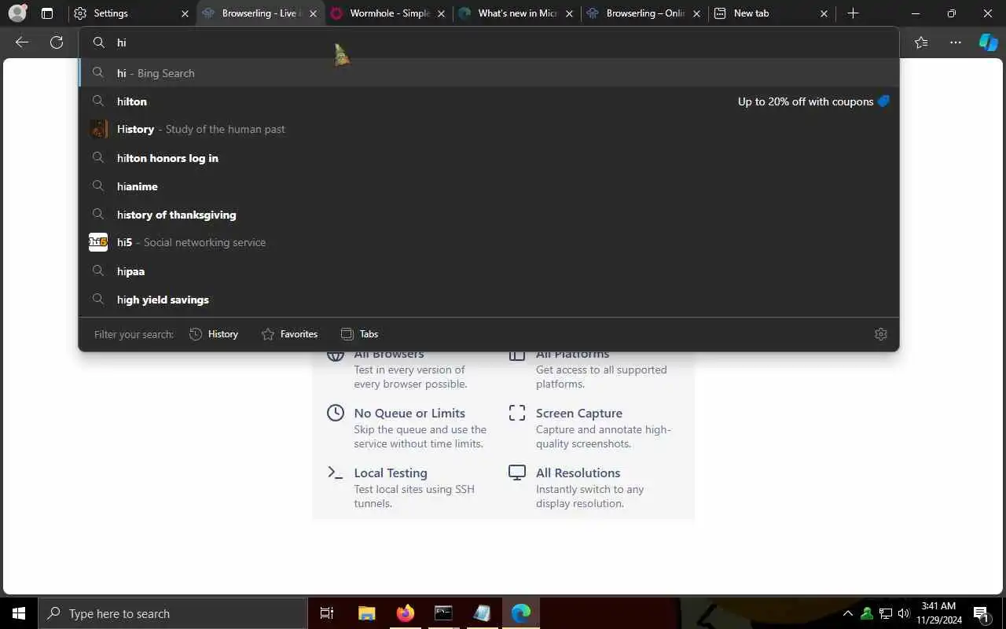This screenshot has height=629, width=1006.
Task: Filter search by Tabs
Action: coord(359,334)
